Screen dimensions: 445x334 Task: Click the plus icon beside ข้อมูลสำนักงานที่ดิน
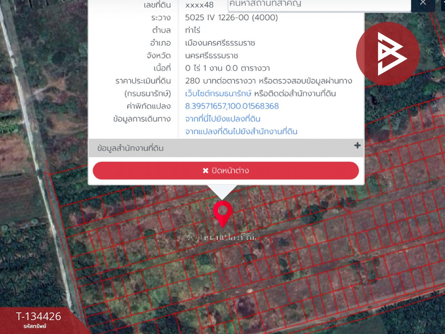coord(357,145)
